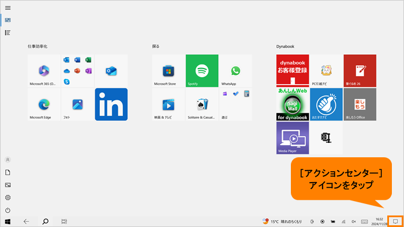This screenshot has height=227, width=404.
Task: Open Task View on taskbar
Action: point(64,221)
